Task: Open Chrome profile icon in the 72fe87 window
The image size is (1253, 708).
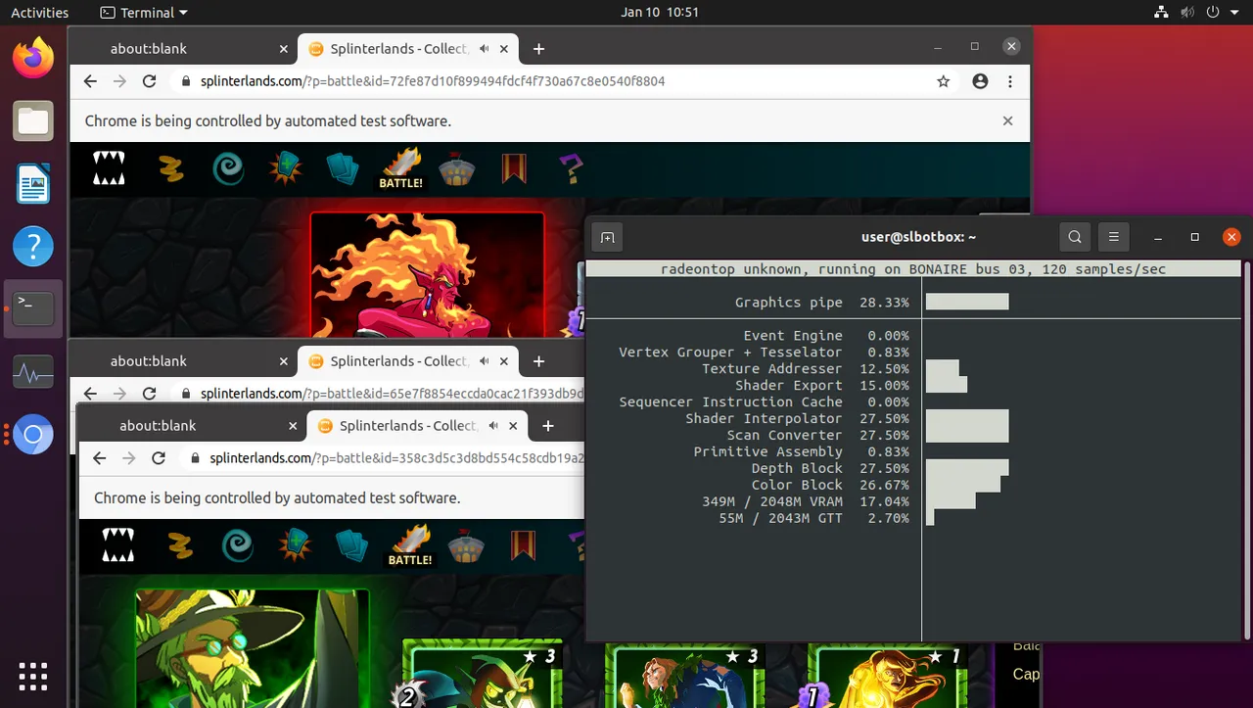Action: (980, 81)
